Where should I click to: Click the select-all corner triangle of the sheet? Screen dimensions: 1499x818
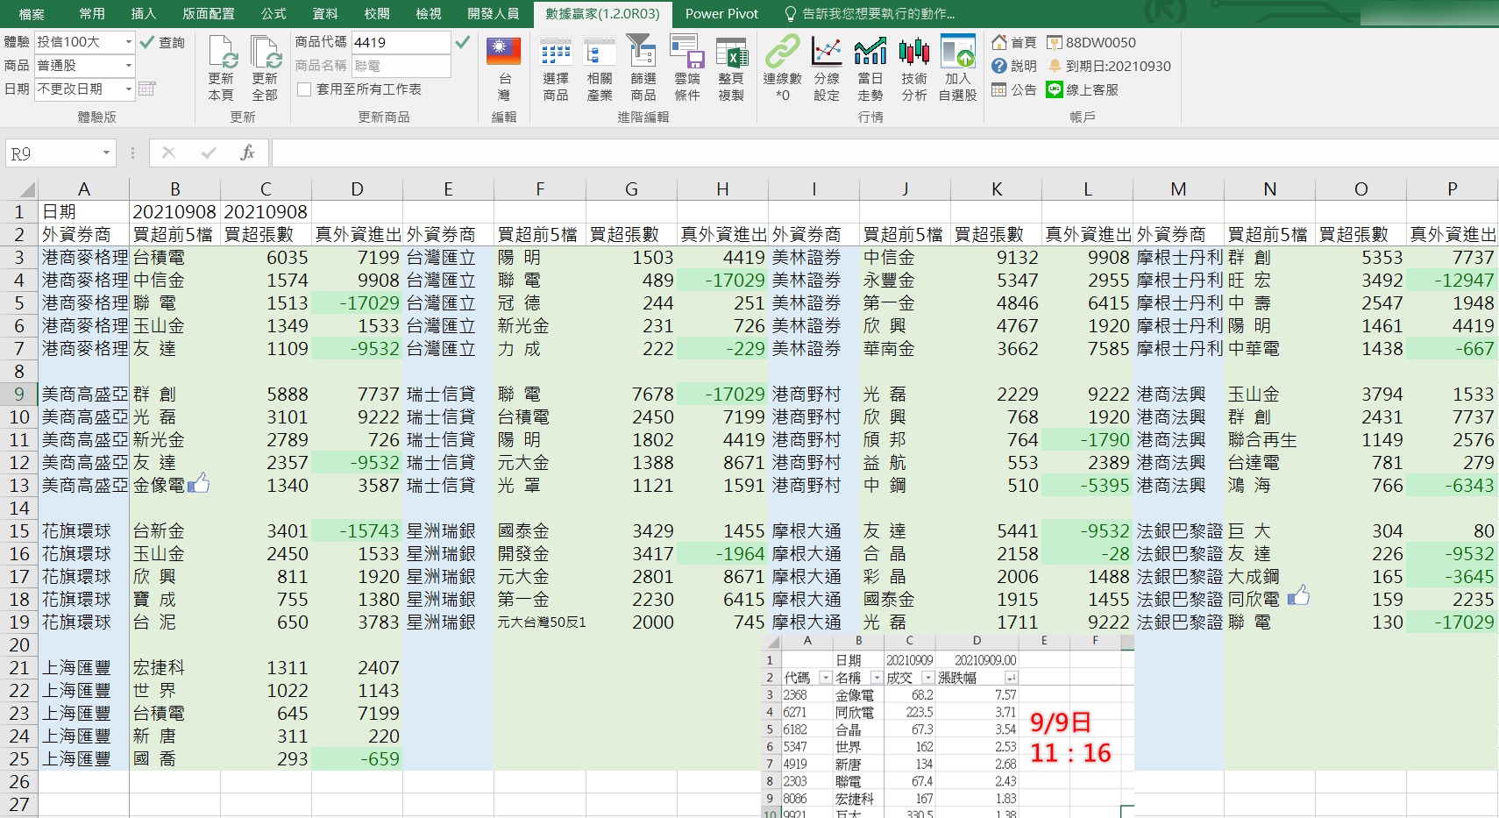pos(27,188)
